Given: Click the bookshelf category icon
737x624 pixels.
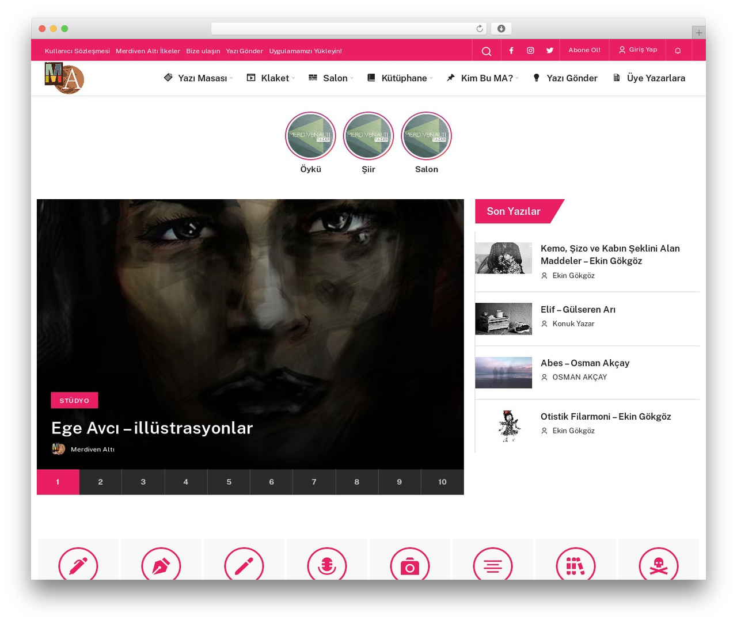Looking at the screenshot, I should [x=576, y=566].
